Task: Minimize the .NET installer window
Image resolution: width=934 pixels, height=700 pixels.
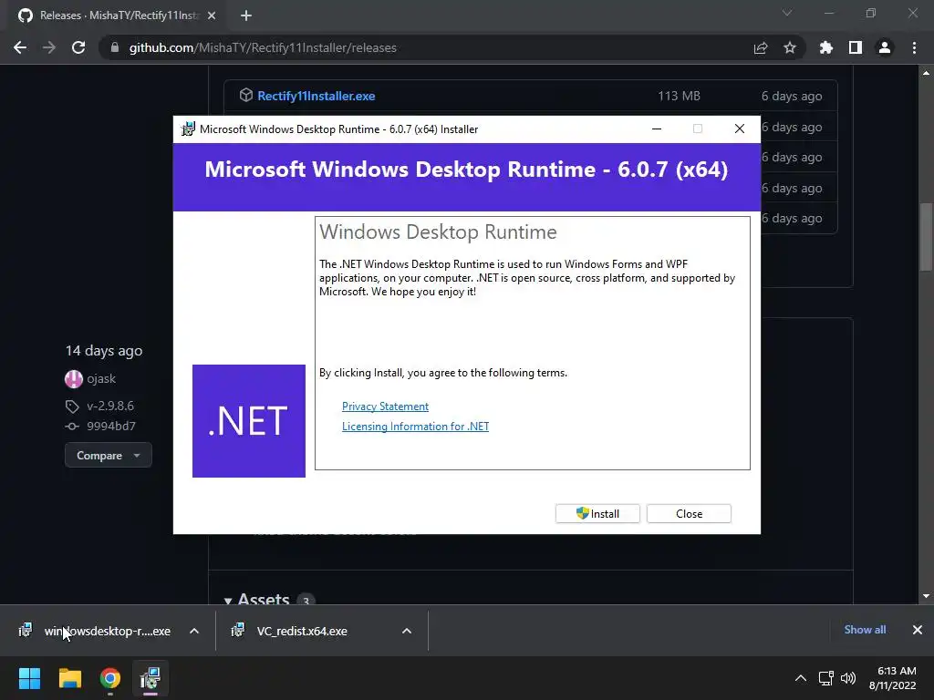Action: point(657,129)
